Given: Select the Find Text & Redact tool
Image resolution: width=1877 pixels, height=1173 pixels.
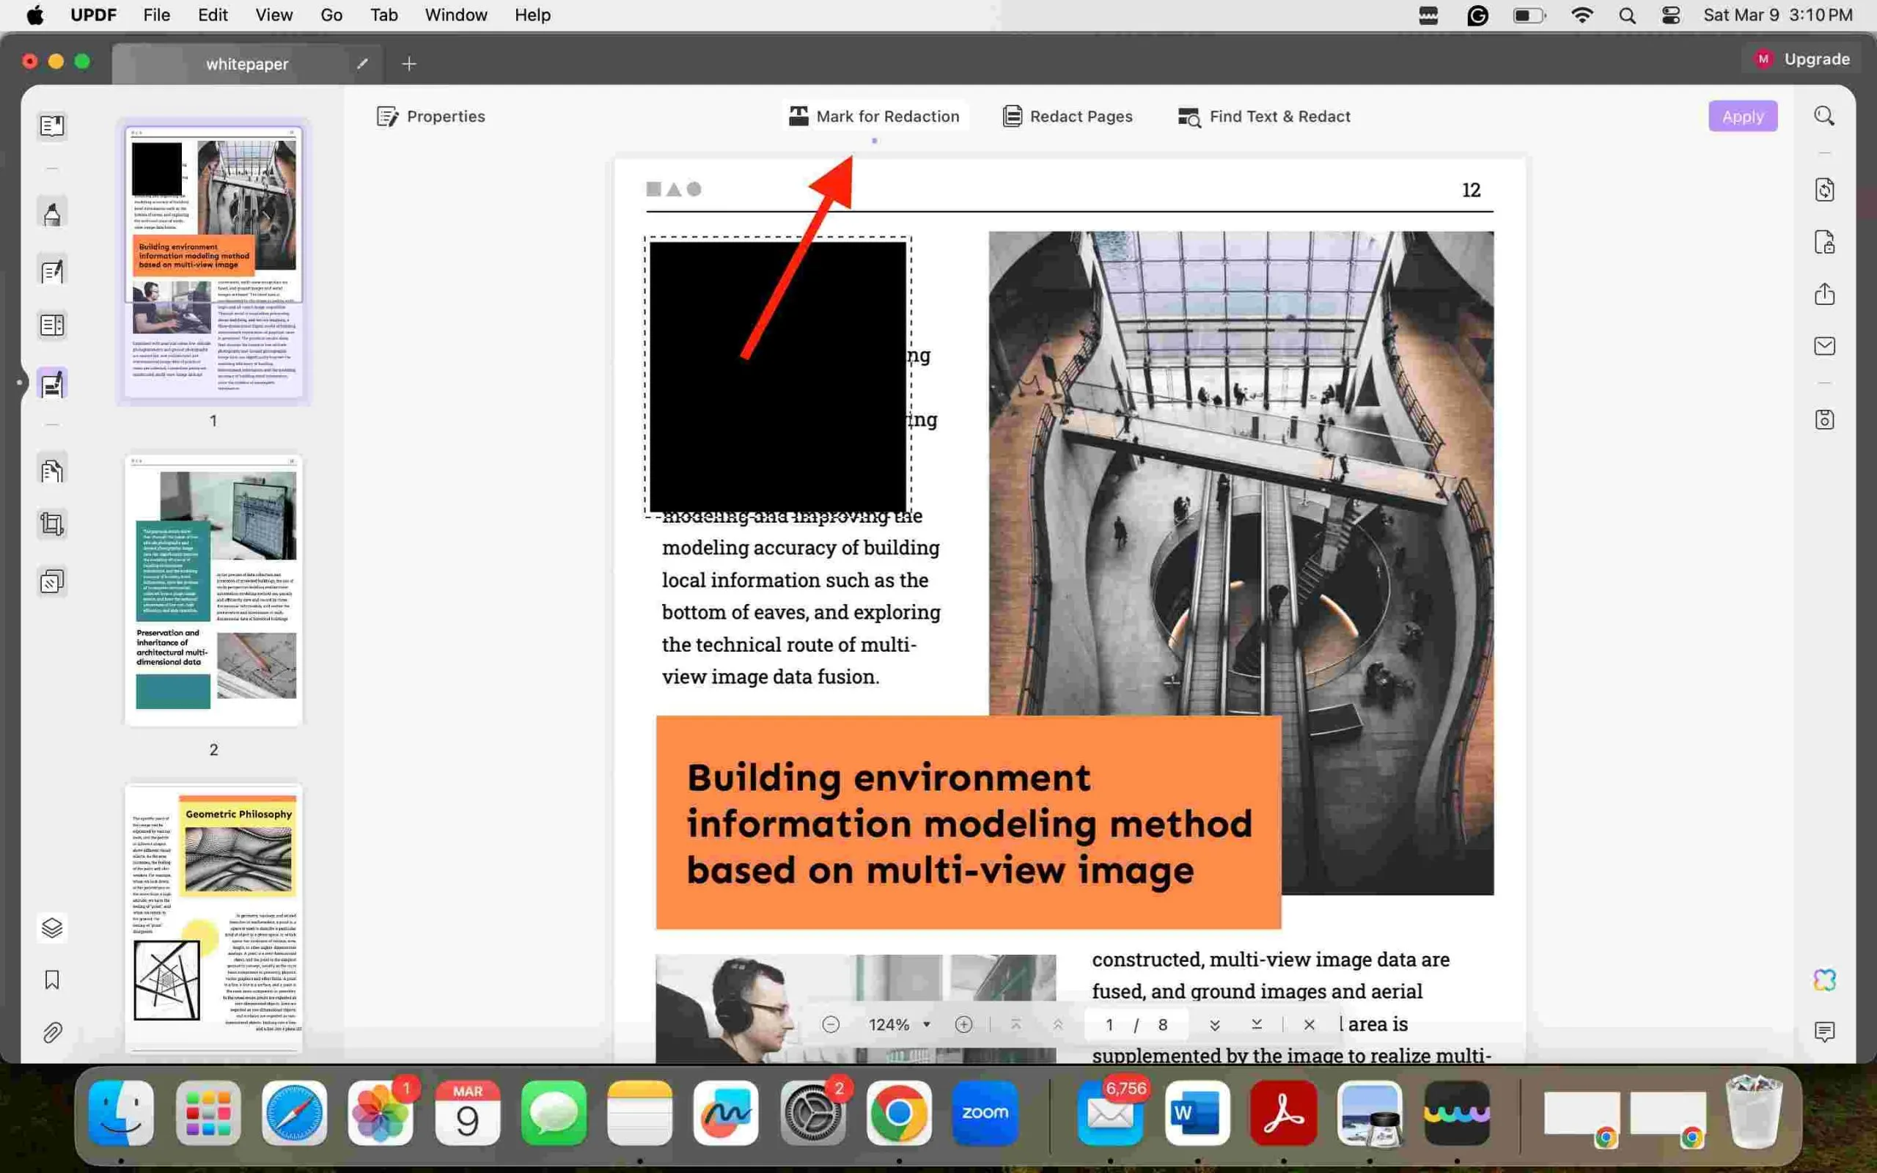Looking at the screenshot, I should point(1263,117).
